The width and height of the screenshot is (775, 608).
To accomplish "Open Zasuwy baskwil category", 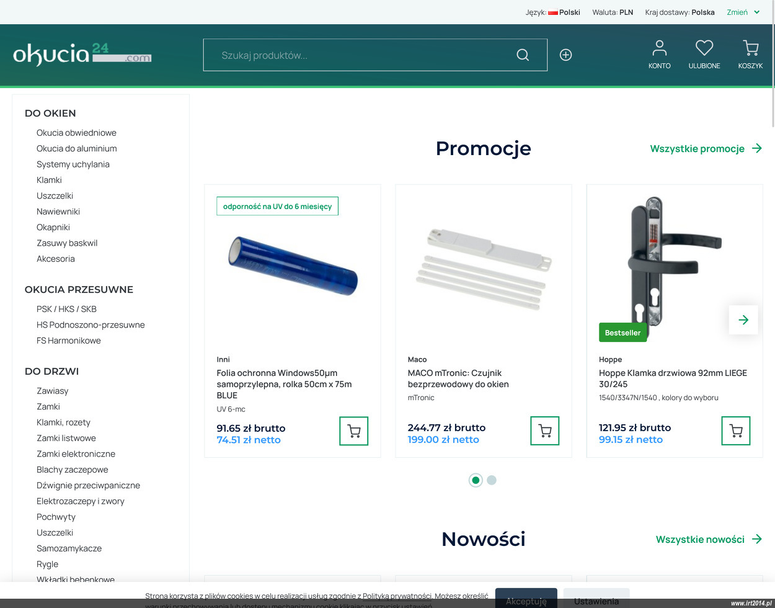I will point(67,243).
